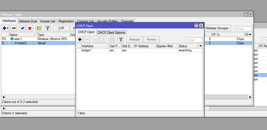This screenshot has width=267, height=130.
Task: Switch to Nstreme Dual tab
Action: click(x=28, y=21)
